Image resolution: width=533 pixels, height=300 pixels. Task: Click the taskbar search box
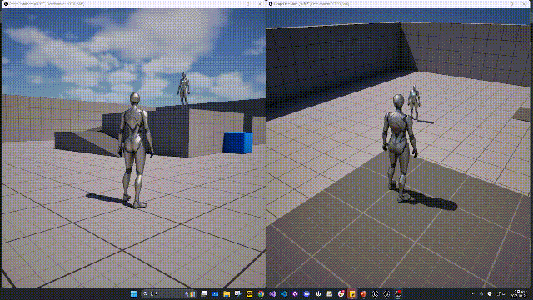coord(169,294)
